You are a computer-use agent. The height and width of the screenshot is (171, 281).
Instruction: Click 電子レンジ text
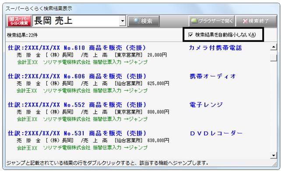click(x=206, y=105)
